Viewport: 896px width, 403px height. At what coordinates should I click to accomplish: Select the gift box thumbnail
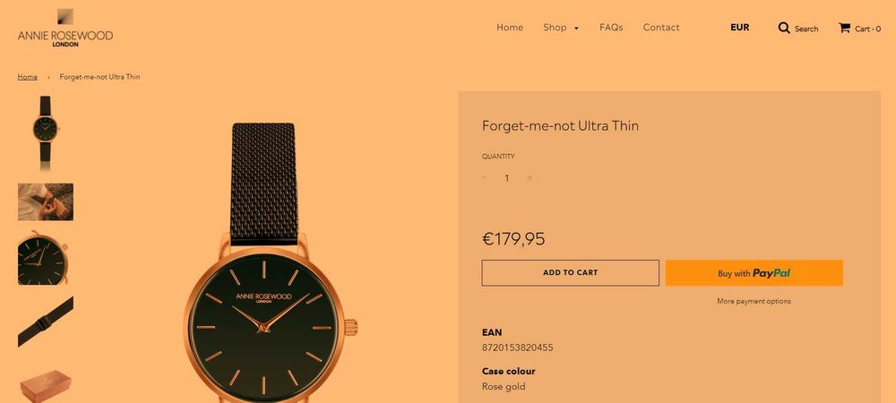tap(45, 385)
